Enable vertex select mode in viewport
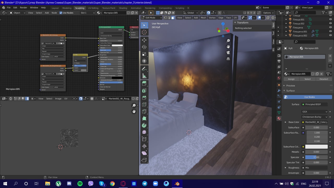This screenshot has height=188, width=334. pyautogui.click(x=165, y=18)
